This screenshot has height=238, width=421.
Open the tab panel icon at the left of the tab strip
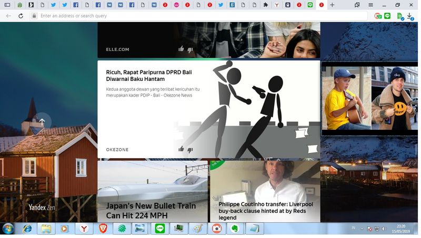pos(7,5)
